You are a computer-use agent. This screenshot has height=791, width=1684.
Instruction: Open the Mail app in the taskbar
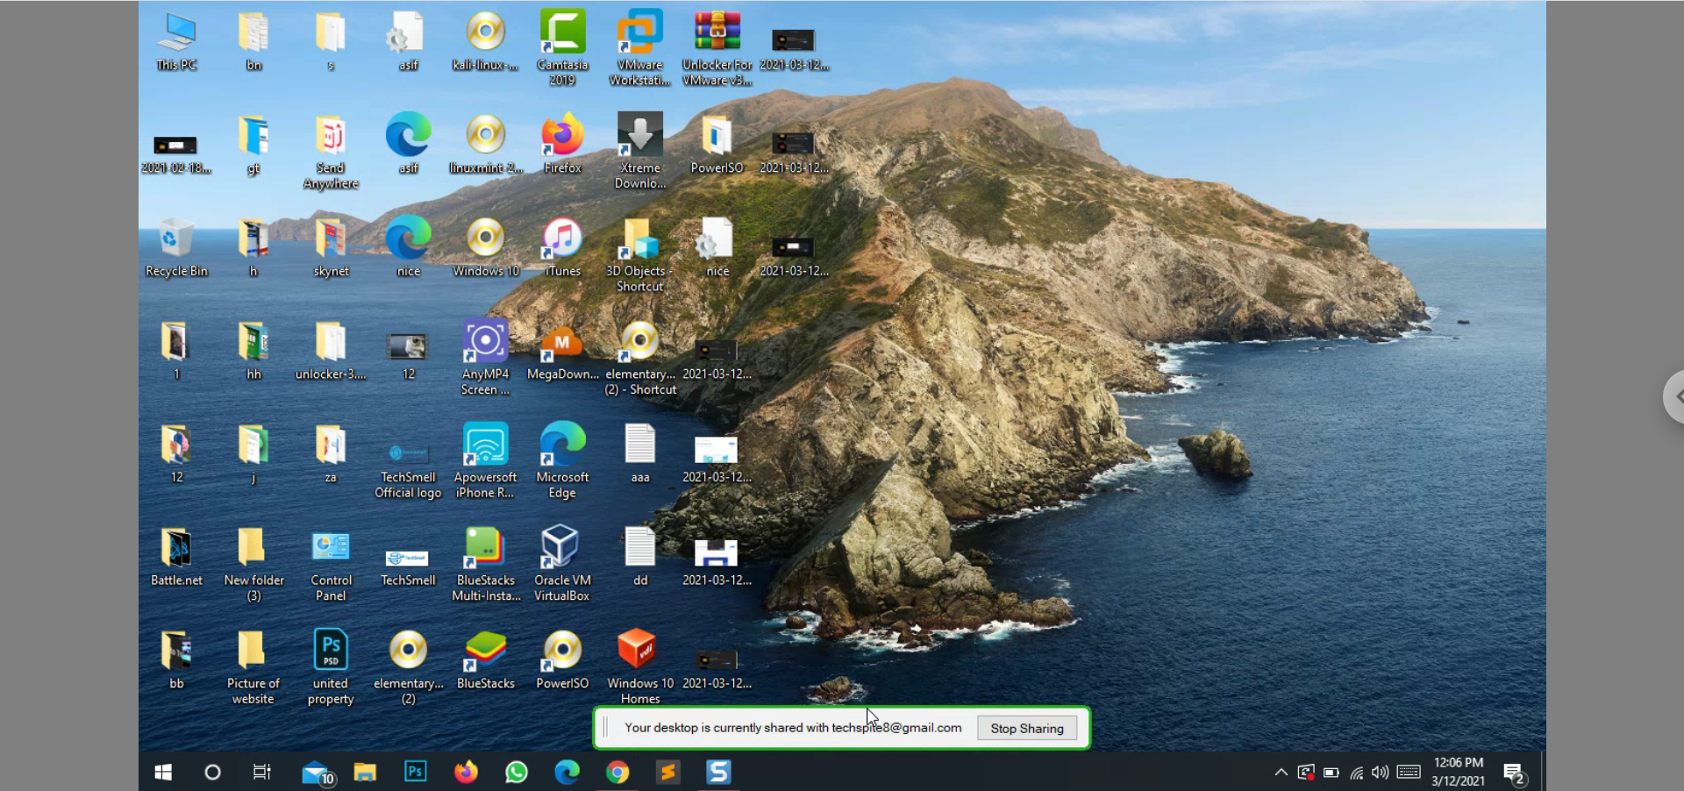(316, 772)
